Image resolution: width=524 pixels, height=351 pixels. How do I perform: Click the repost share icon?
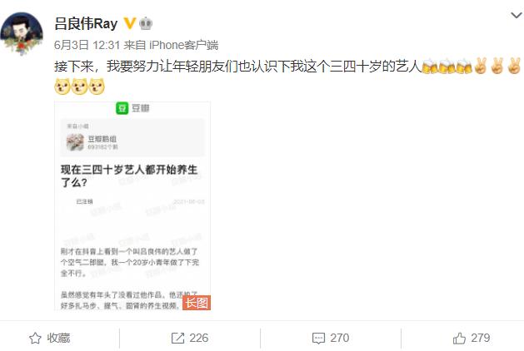tap(177, 338)
